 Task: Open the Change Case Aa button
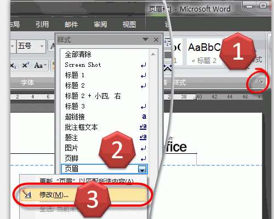click(x=40, y=66)
